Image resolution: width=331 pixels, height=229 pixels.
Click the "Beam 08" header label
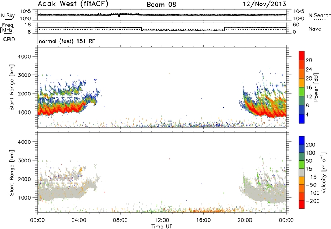pos(161,5)
